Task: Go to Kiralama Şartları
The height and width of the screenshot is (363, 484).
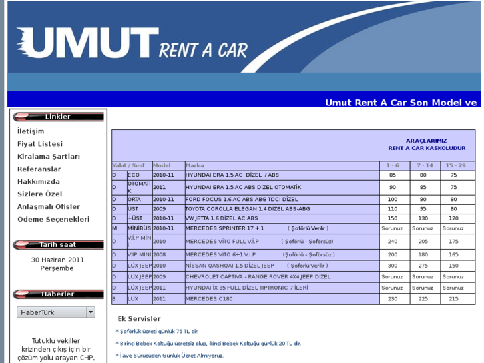Action: coord(49,157)
